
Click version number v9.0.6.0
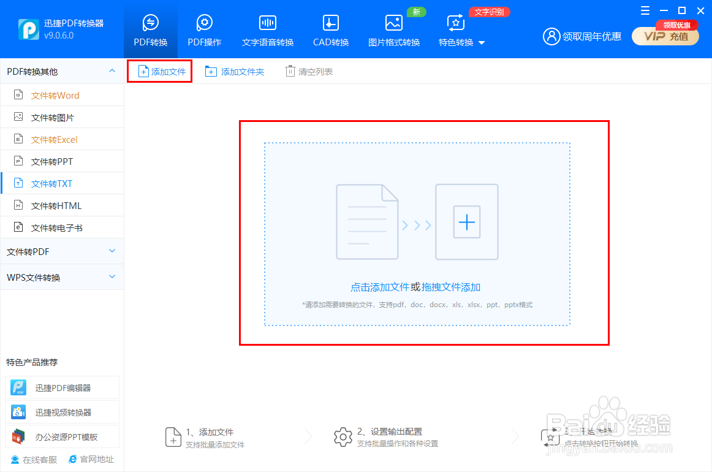coord(59,36)
